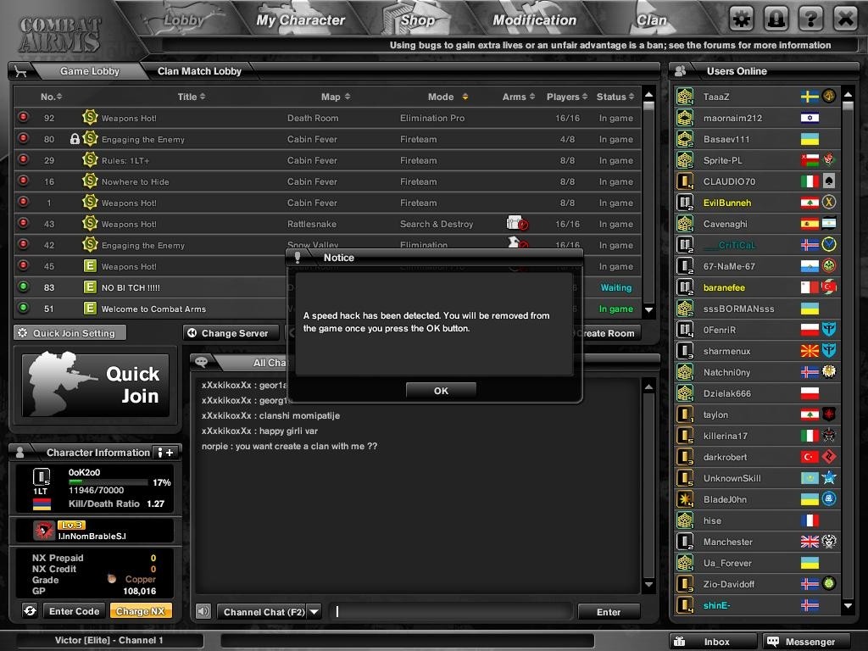Select user shinE- in Users Online
Image resolution: width=868 pixels, height=651 pixels.
coord(757,605)
